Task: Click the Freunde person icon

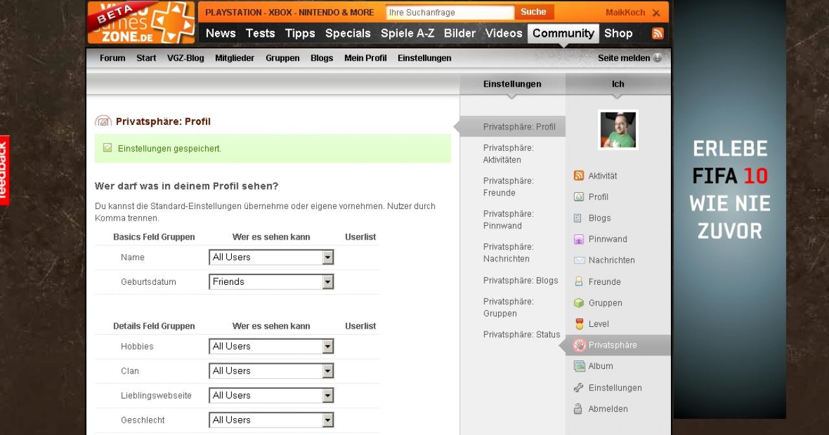Action: 579,282
